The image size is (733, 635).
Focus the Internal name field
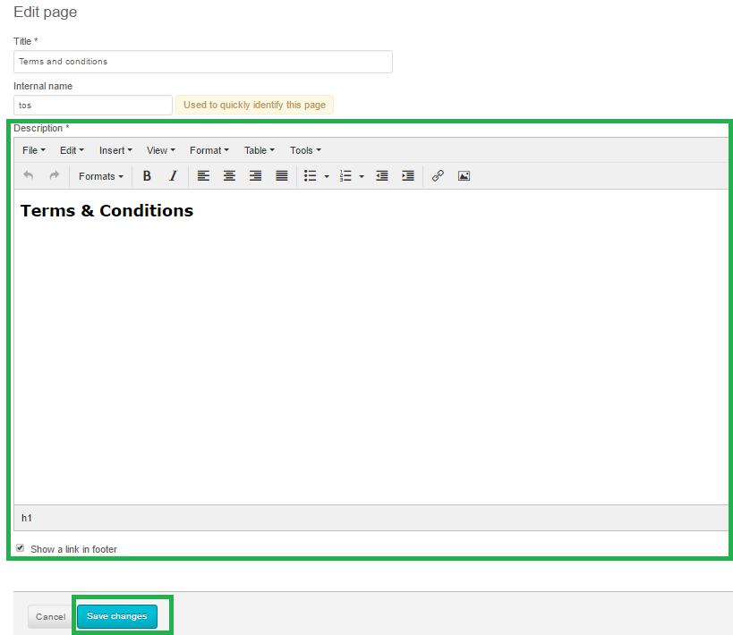tap(93, 106)
